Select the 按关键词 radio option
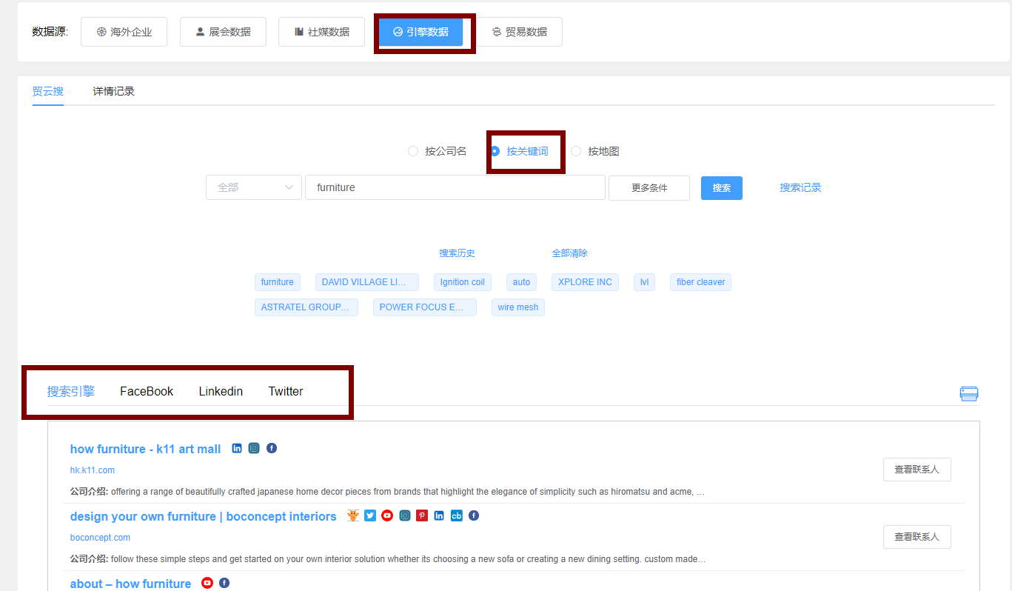 point(520,151)
